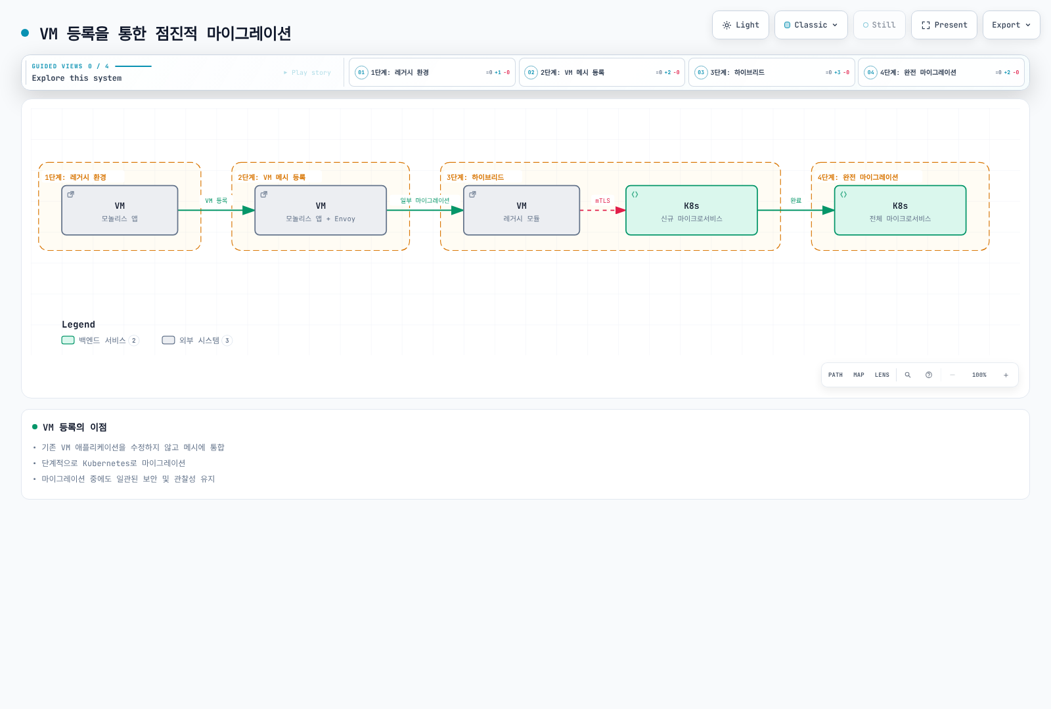Open the Classic style dropdown
Viewport: 1051px width, 709px height.
(x=811, y=25)
